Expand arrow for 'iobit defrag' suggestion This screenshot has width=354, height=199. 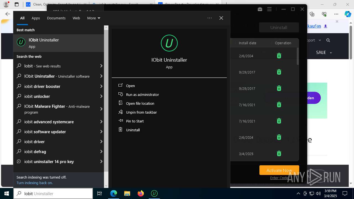[x=101, y=151]
